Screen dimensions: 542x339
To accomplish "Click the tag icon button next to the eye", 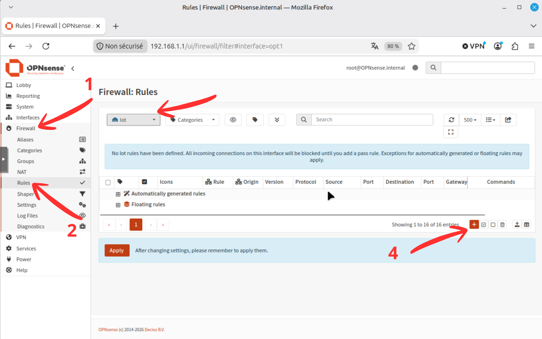I will pyautogui.click(x=255, y=120).
